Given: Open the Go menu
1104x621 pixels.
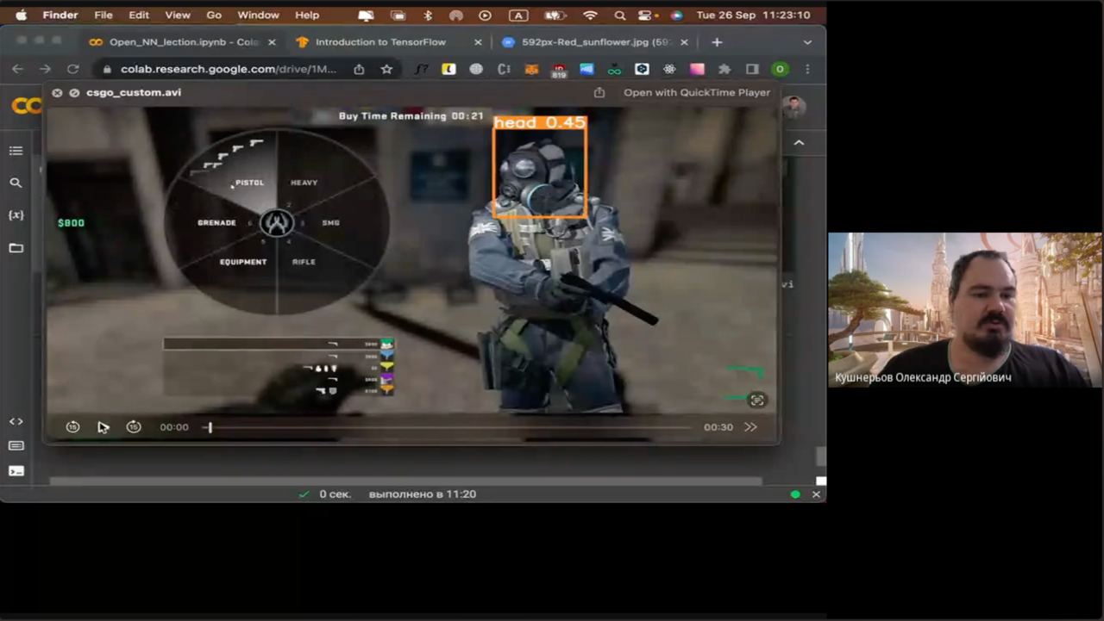Looking at the screenshot, I should click(214, 15).
